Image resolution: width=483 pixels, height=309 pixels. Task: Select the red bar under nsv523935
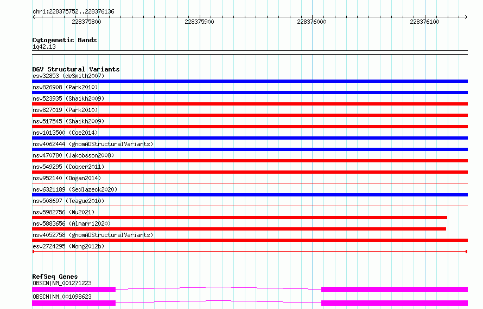click(x=250, y=104)
